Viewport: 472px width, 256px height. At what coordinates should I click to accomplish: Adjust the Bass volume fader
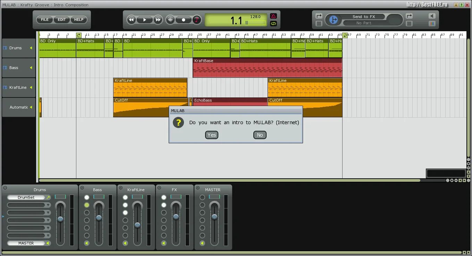[x=99, y=218]
